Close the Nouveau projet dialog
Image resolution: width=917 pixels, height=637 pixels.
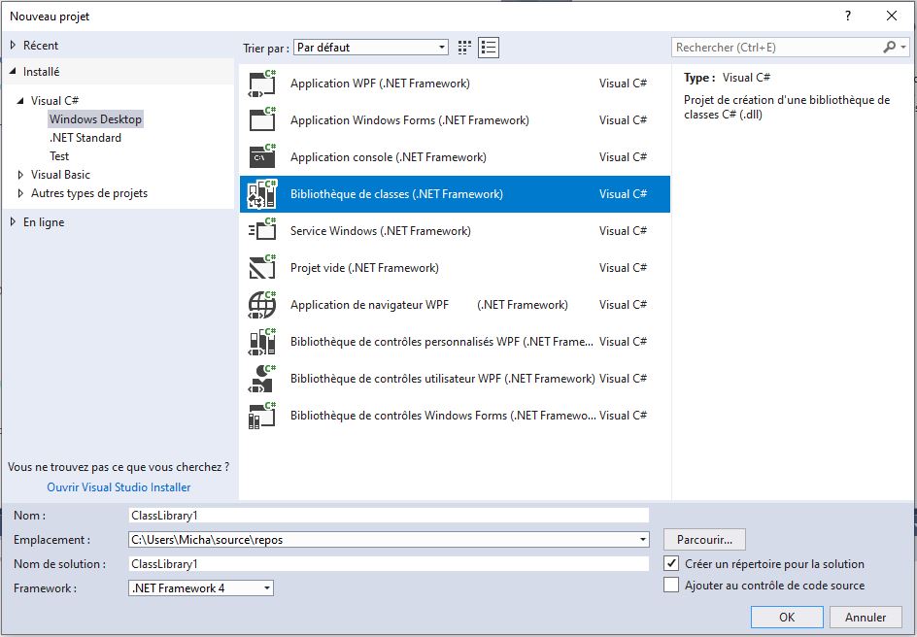click(x=892, y=16)
